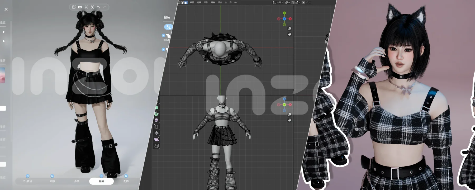Click the pan hand icon in top viewport
Image resolution: width=475 pixels, height=190 pixels.
pyautogui.click(x=289, y=34)
